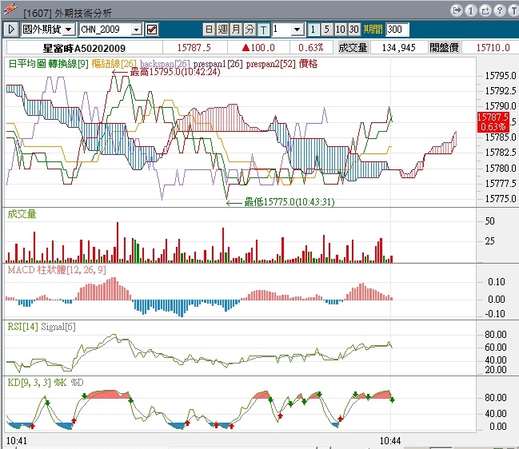
Task: Click the 10:41 time axis label
Action: [17, 441]
